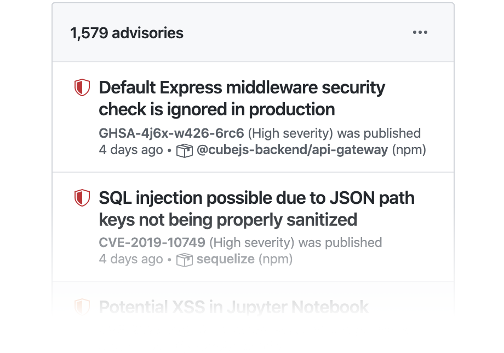This screenshot has height=353, width=504.
Task: Click the GHSA-4j6x-w426-6rc6 identifier
Action: (x=171, y=133)
